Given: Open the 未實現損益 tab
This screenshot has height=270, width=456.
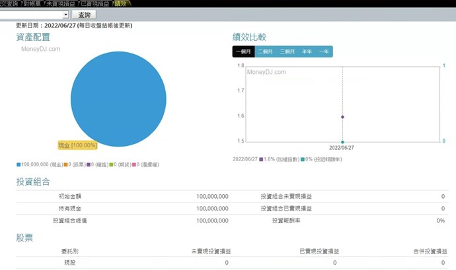Looking at the screenshot, I should pos(59,3).
